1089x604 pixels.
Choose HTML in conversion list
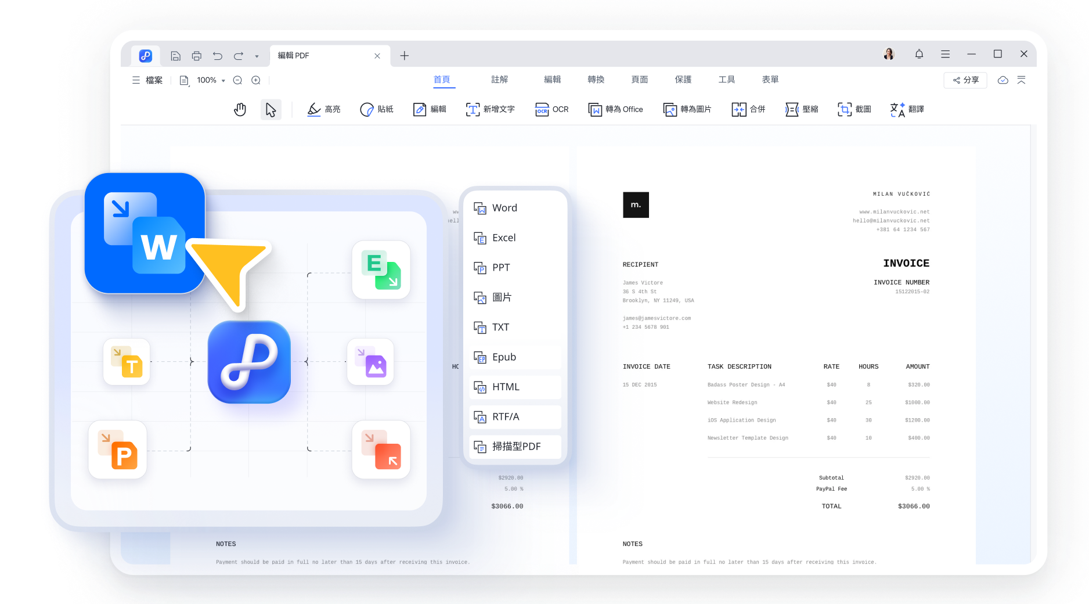tap(515, 387)
